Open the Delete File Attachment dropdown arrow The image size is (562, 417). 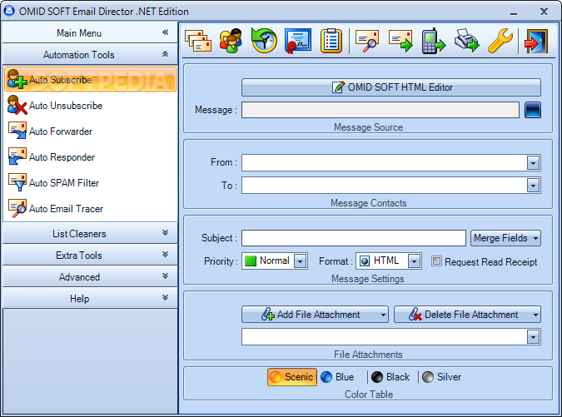(535, 315)
